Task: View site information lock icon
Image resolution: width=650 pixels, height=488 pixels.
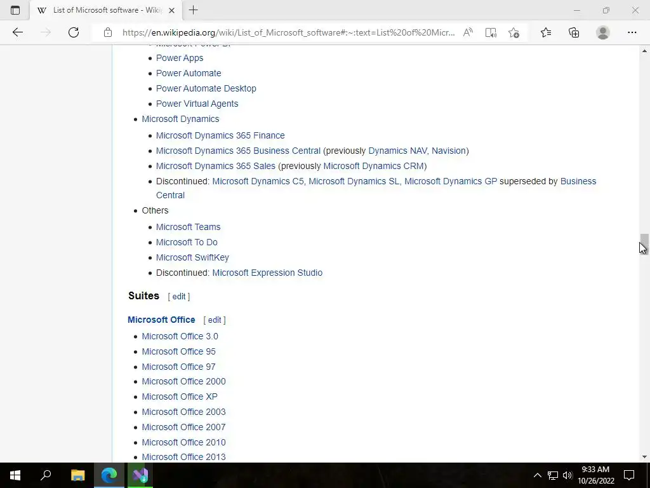Action: 108,32
